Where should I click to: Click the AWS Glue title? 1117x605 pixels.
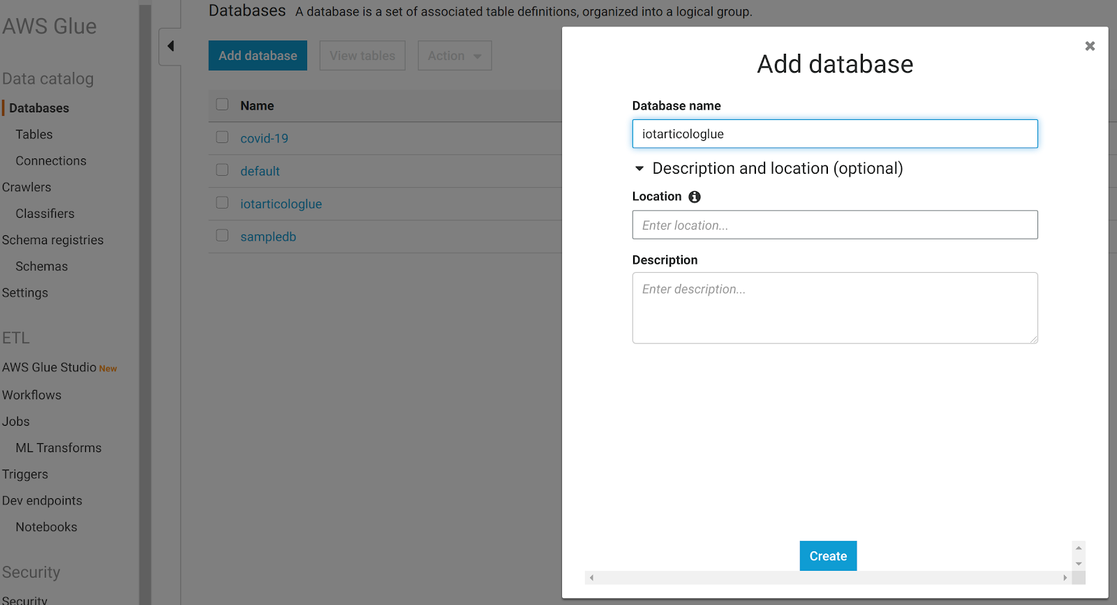(50, 27)
